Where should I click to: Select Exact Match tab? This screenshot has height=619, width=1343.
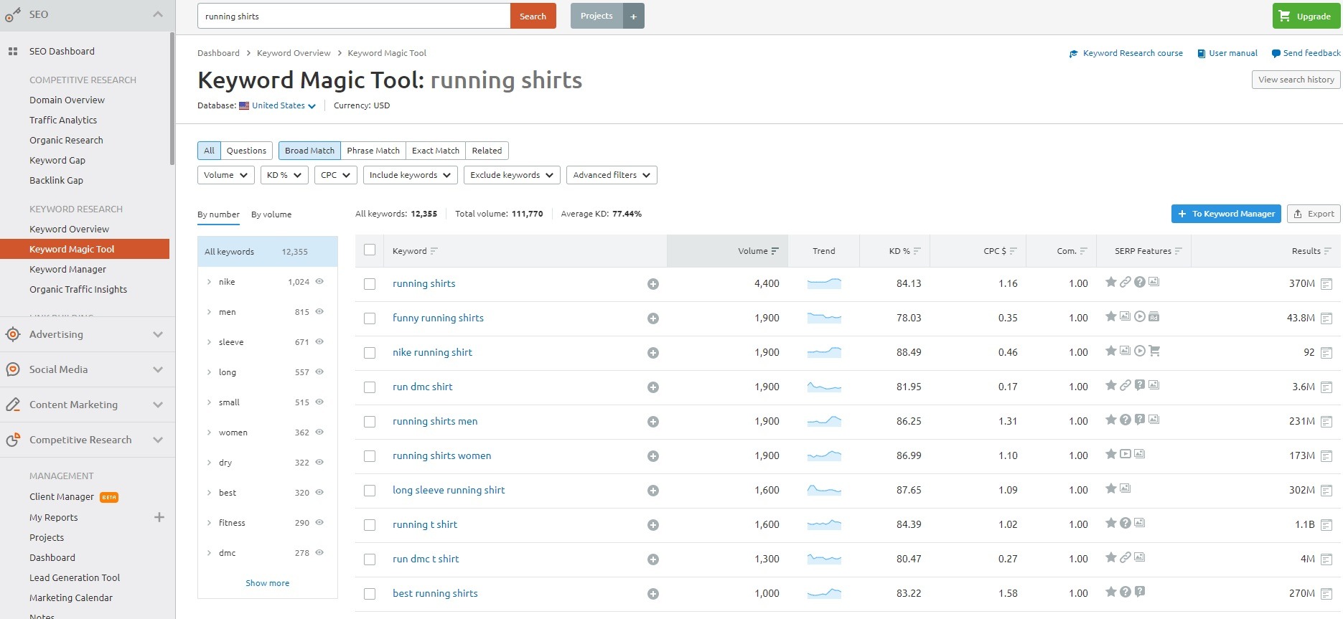point(436,151)
